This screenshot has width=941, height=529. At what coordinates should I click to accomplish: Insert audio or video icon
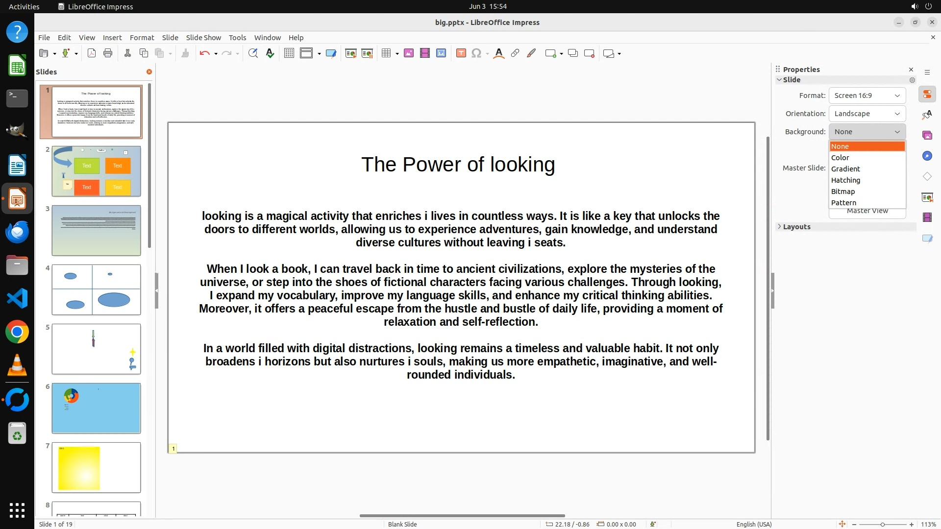point(425,53)
